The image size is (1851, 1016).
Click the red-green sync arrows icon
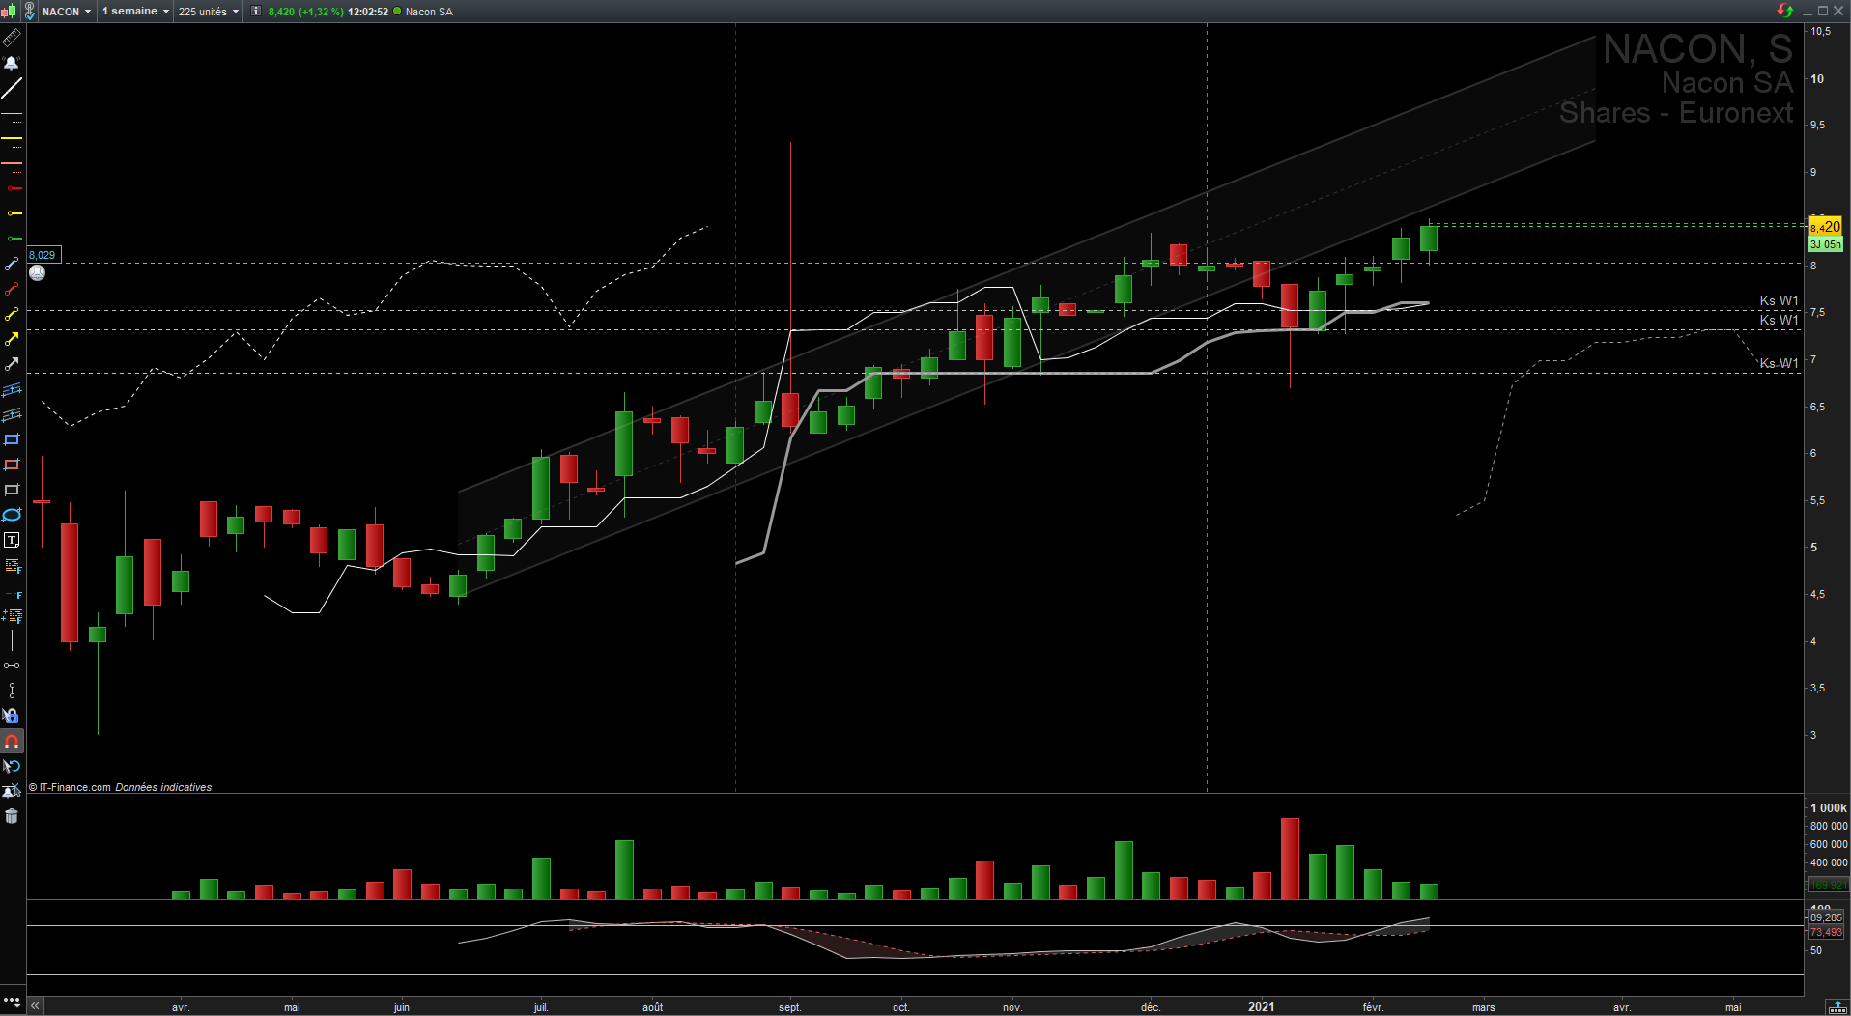(x=1785, y=11)
